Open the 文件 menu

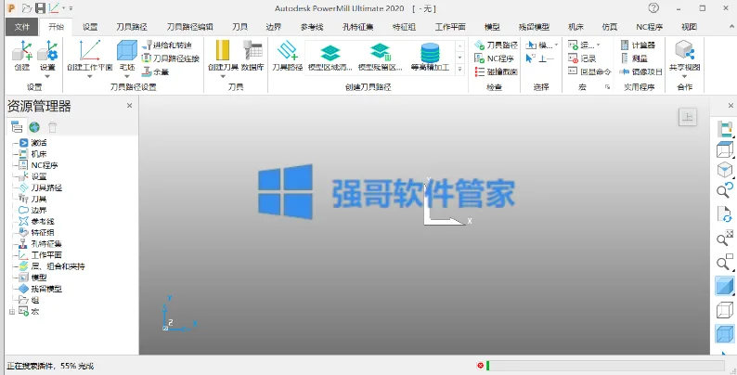pos(21,27)
